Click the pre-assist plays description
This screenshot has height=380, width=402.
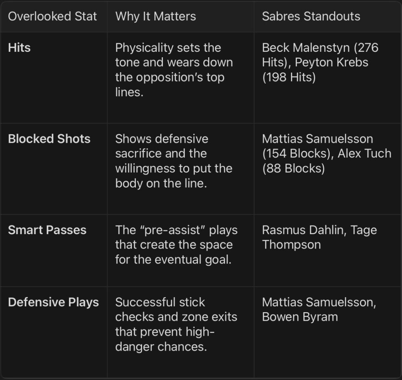pyautogui.click(x=176, y=245)
